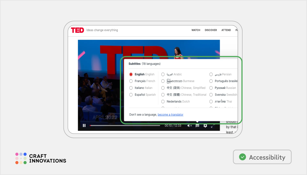Choose Arabic subtitle language
The image size is (307, 175).
click(x=163, y=74)
